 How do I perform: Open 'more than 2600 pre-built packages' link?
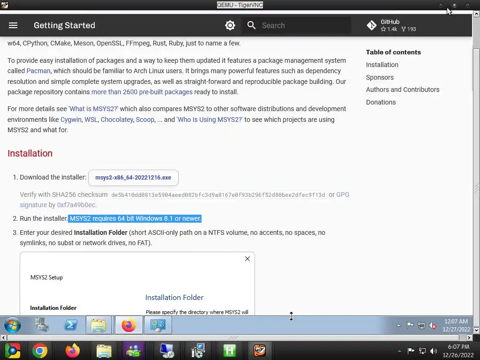pos(142,92)
